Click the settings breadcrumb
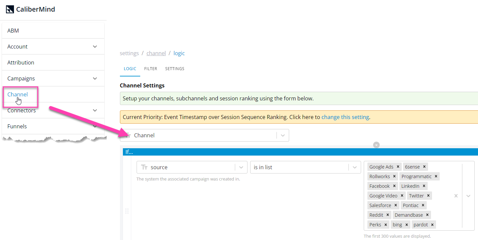 (129, 53)
